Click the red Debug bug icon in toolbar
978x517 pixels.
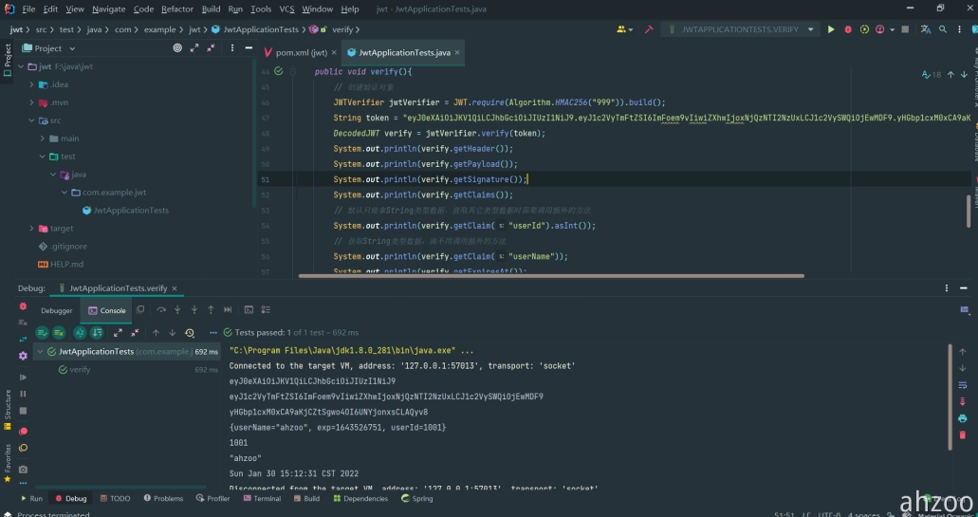[848, 29]
